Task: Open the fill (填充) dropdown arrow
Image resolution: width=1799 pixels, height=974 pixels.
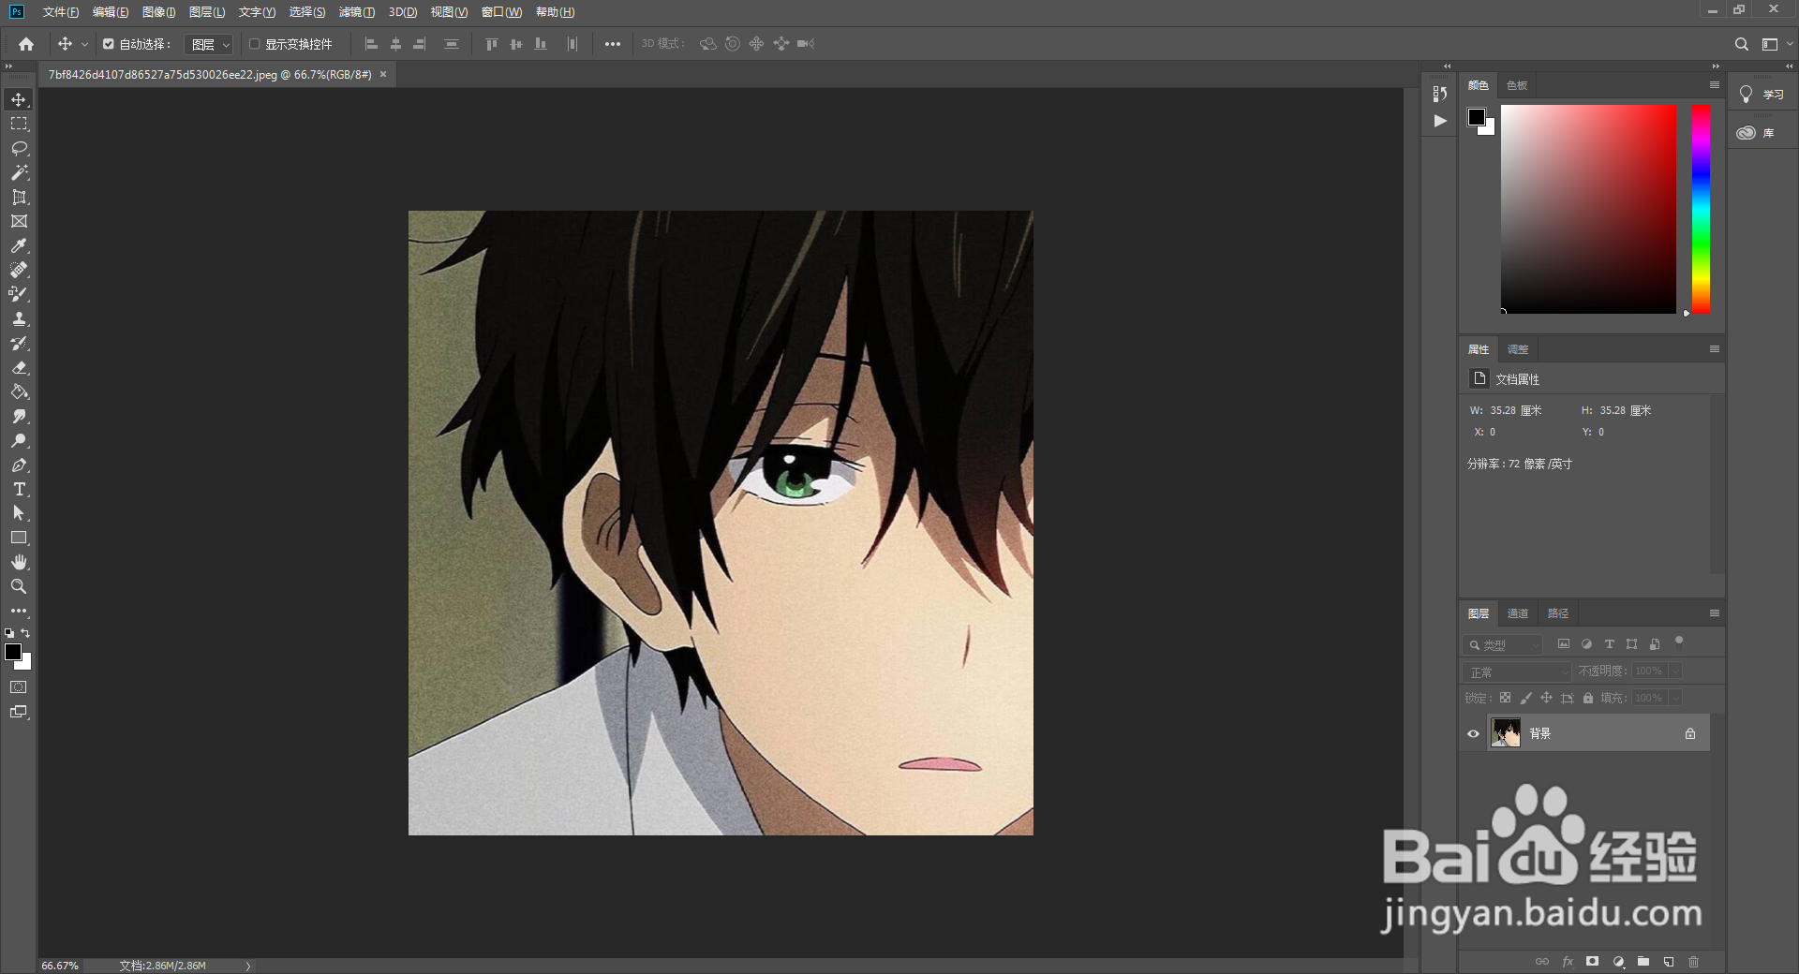Action: tap(1675, 698)
